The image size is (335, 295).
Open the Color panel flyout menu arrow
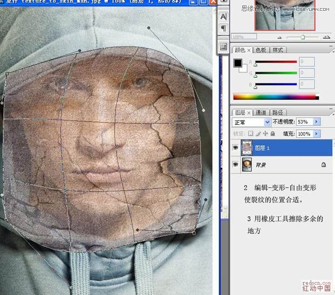333,51
